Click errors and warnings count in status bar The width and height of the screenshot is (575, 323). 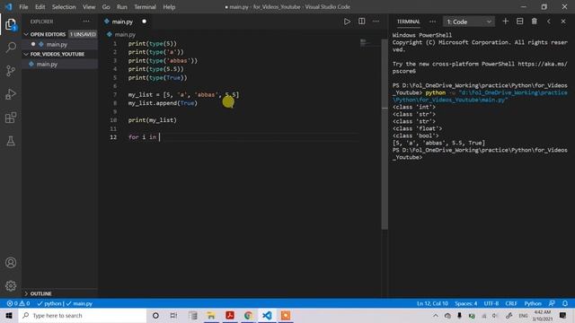[x=18, y=303]
